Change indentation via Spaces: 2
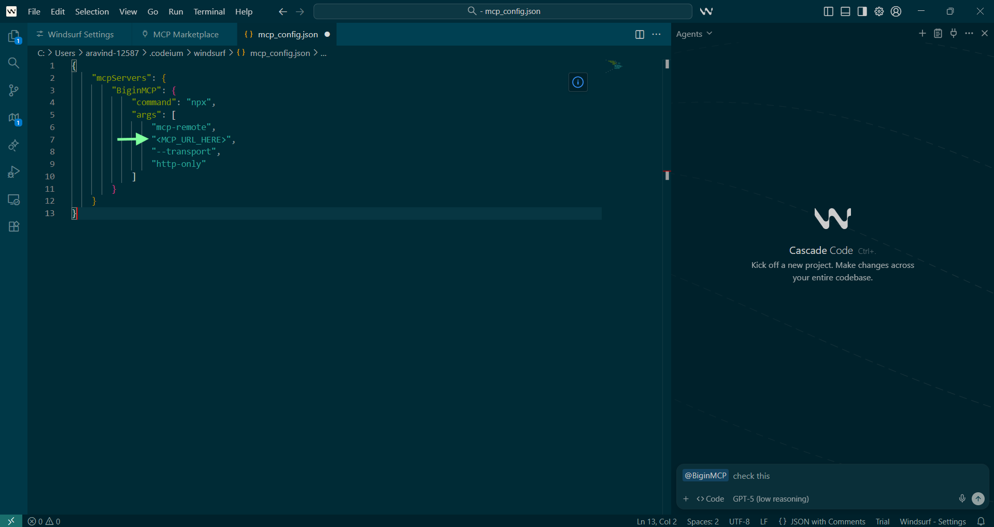Image resolution: width=994 pixels, height=527 pixels. pyautogui.click(x=703, y=521)
